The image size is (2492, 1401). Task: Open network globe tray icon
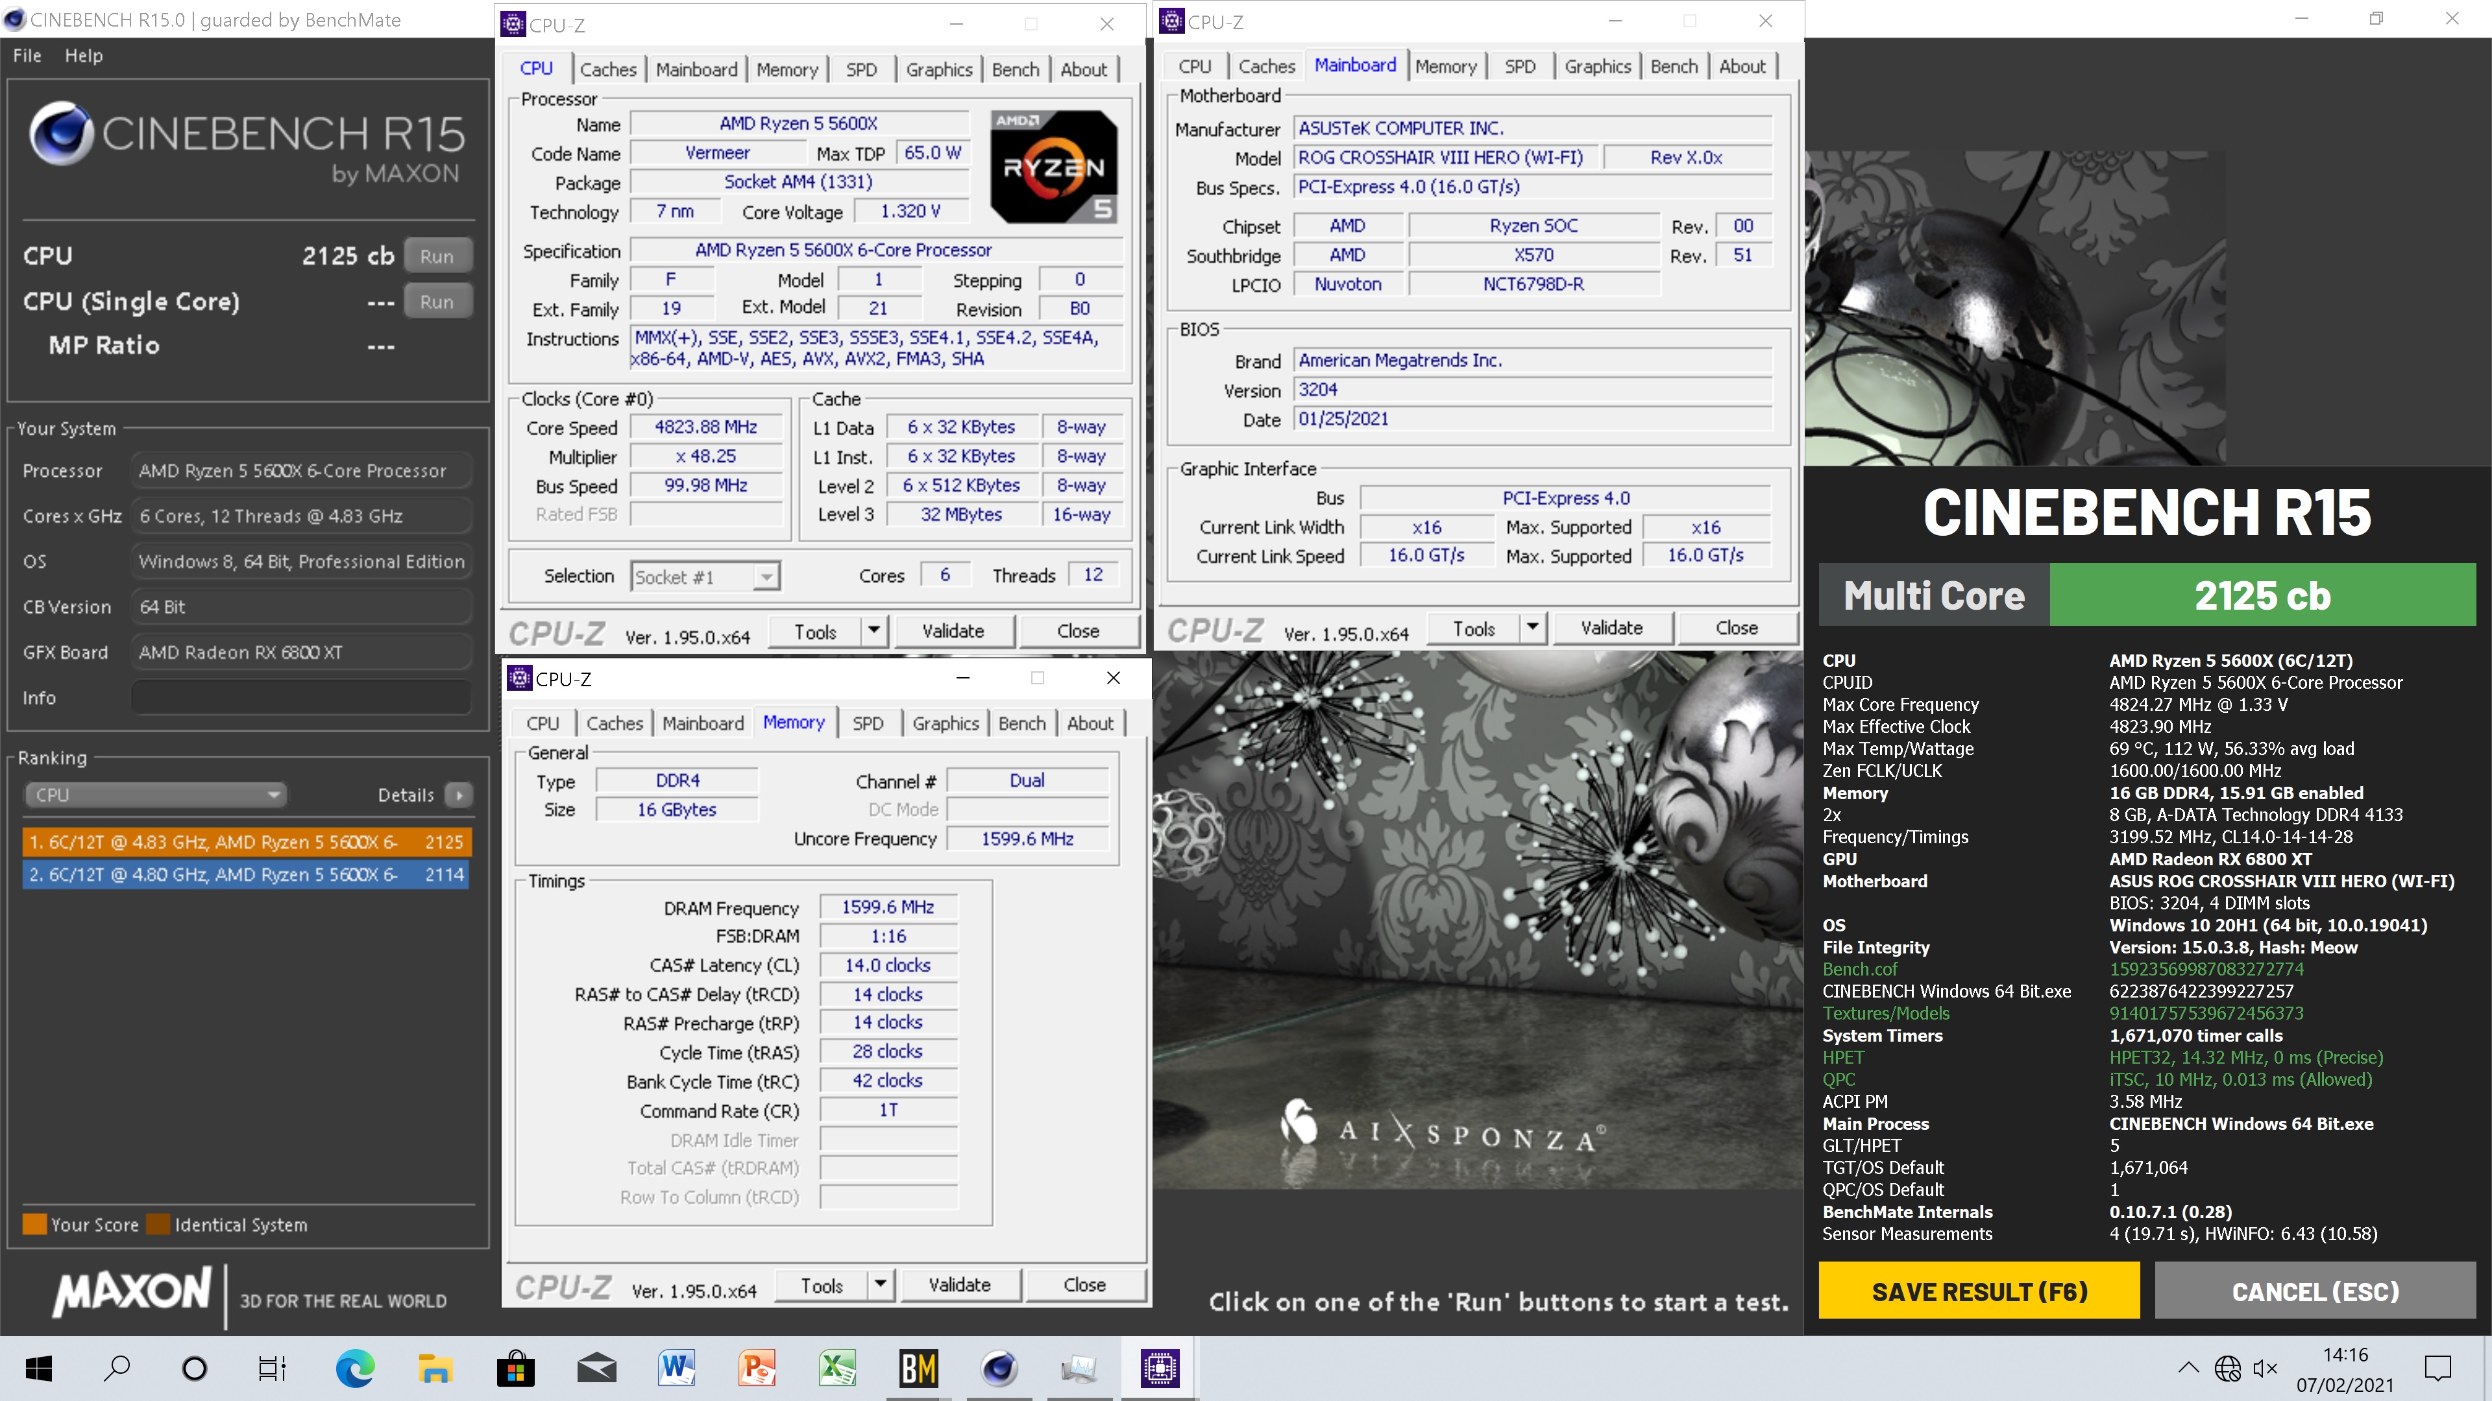pos(2228,1368)
